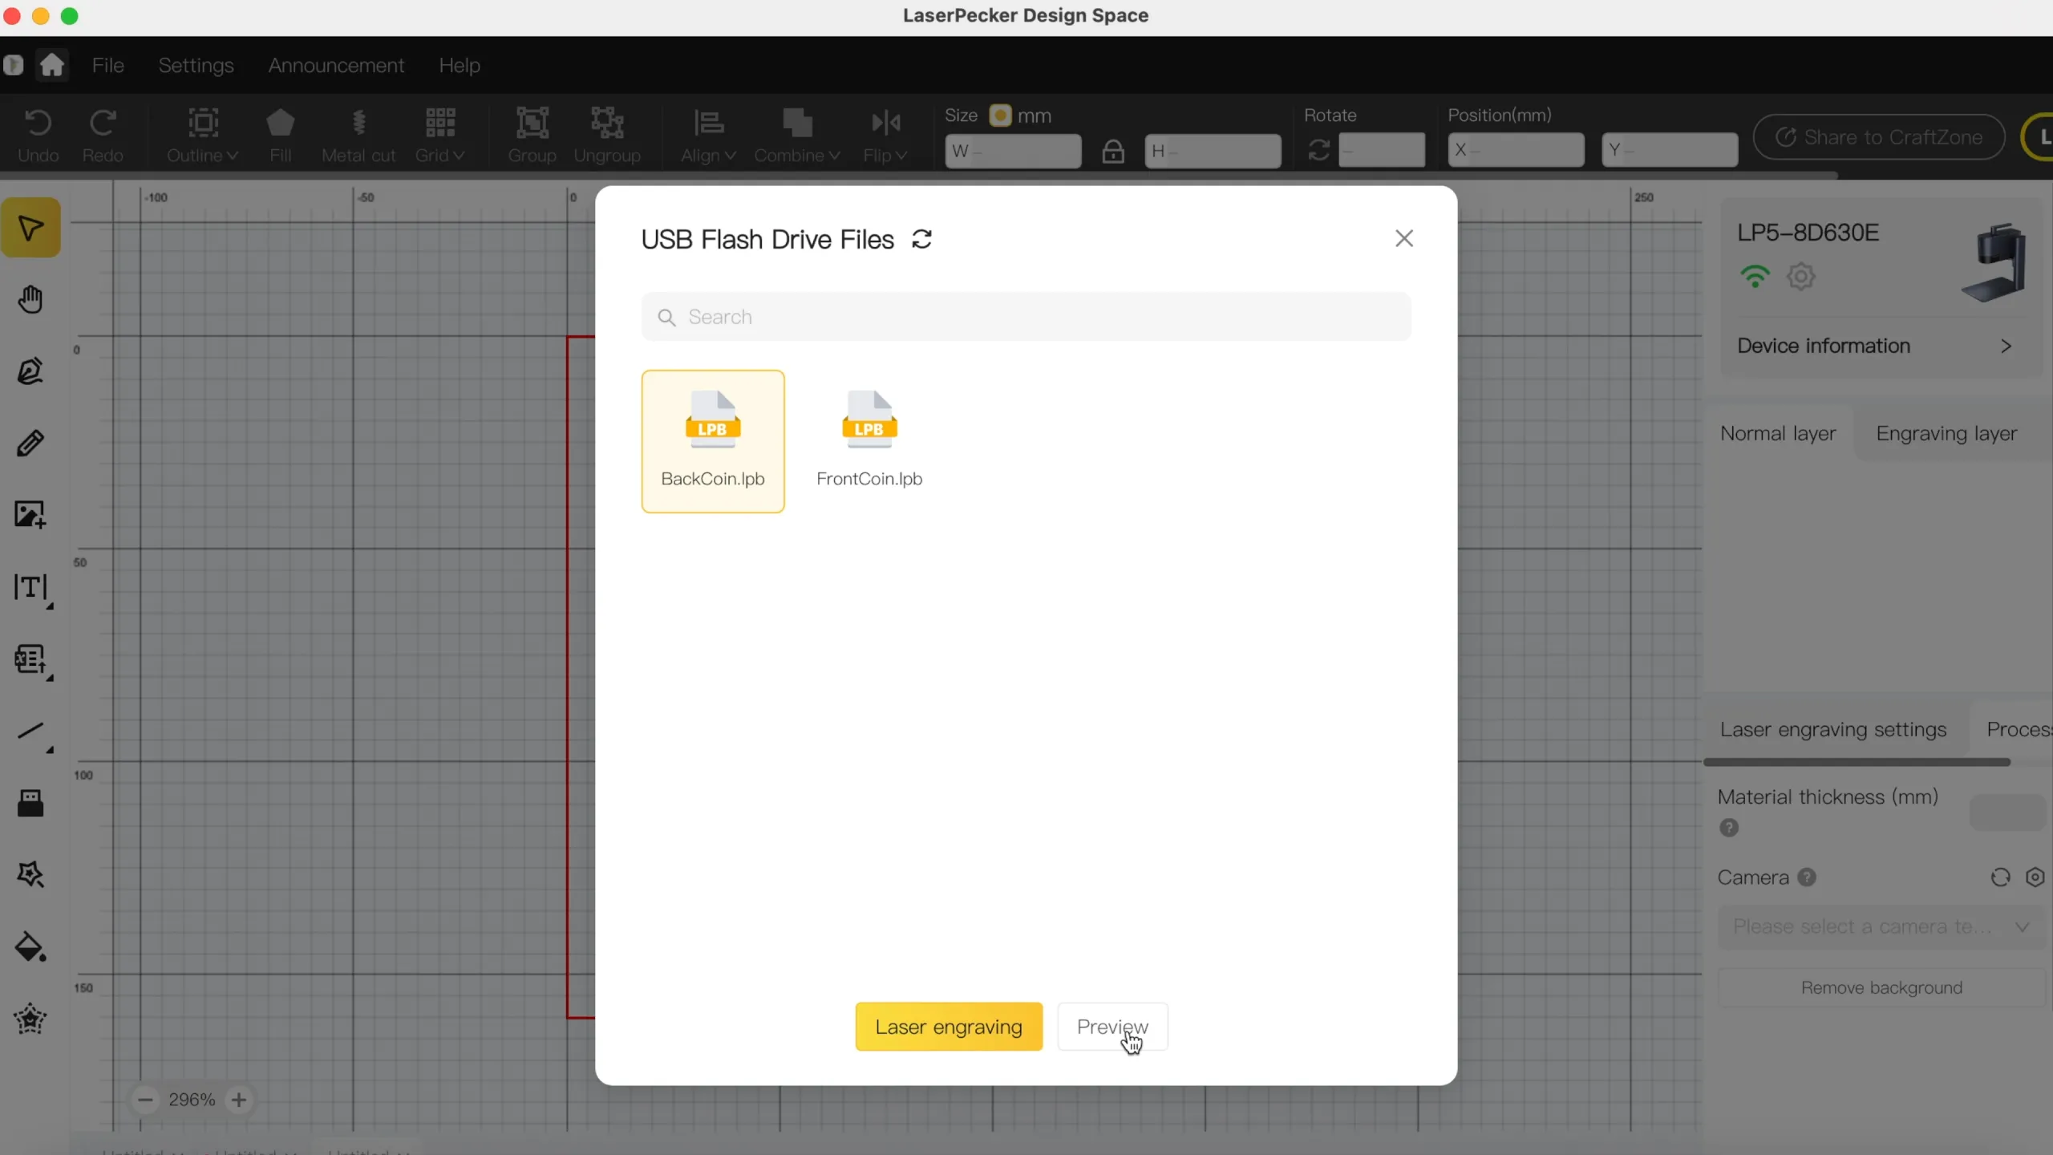Open device settings gear icon
The height and width of the screenshot is (1155, 2053).
pyautogui.click(x=1801, y=277)
